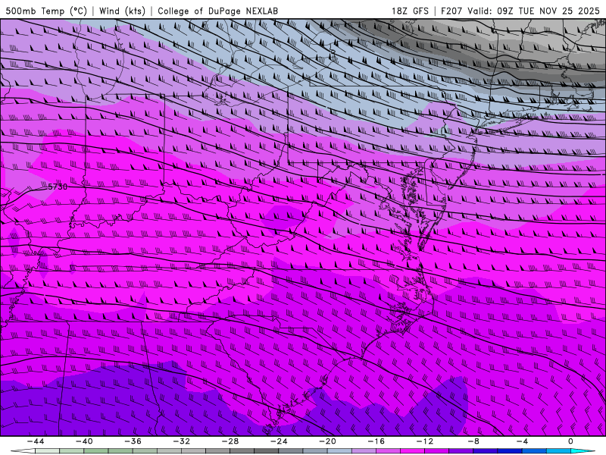This screenshot has height=455, width=606.
Task: Click the cyan arrow end of the colorbar
Action: tap(583, 451)
